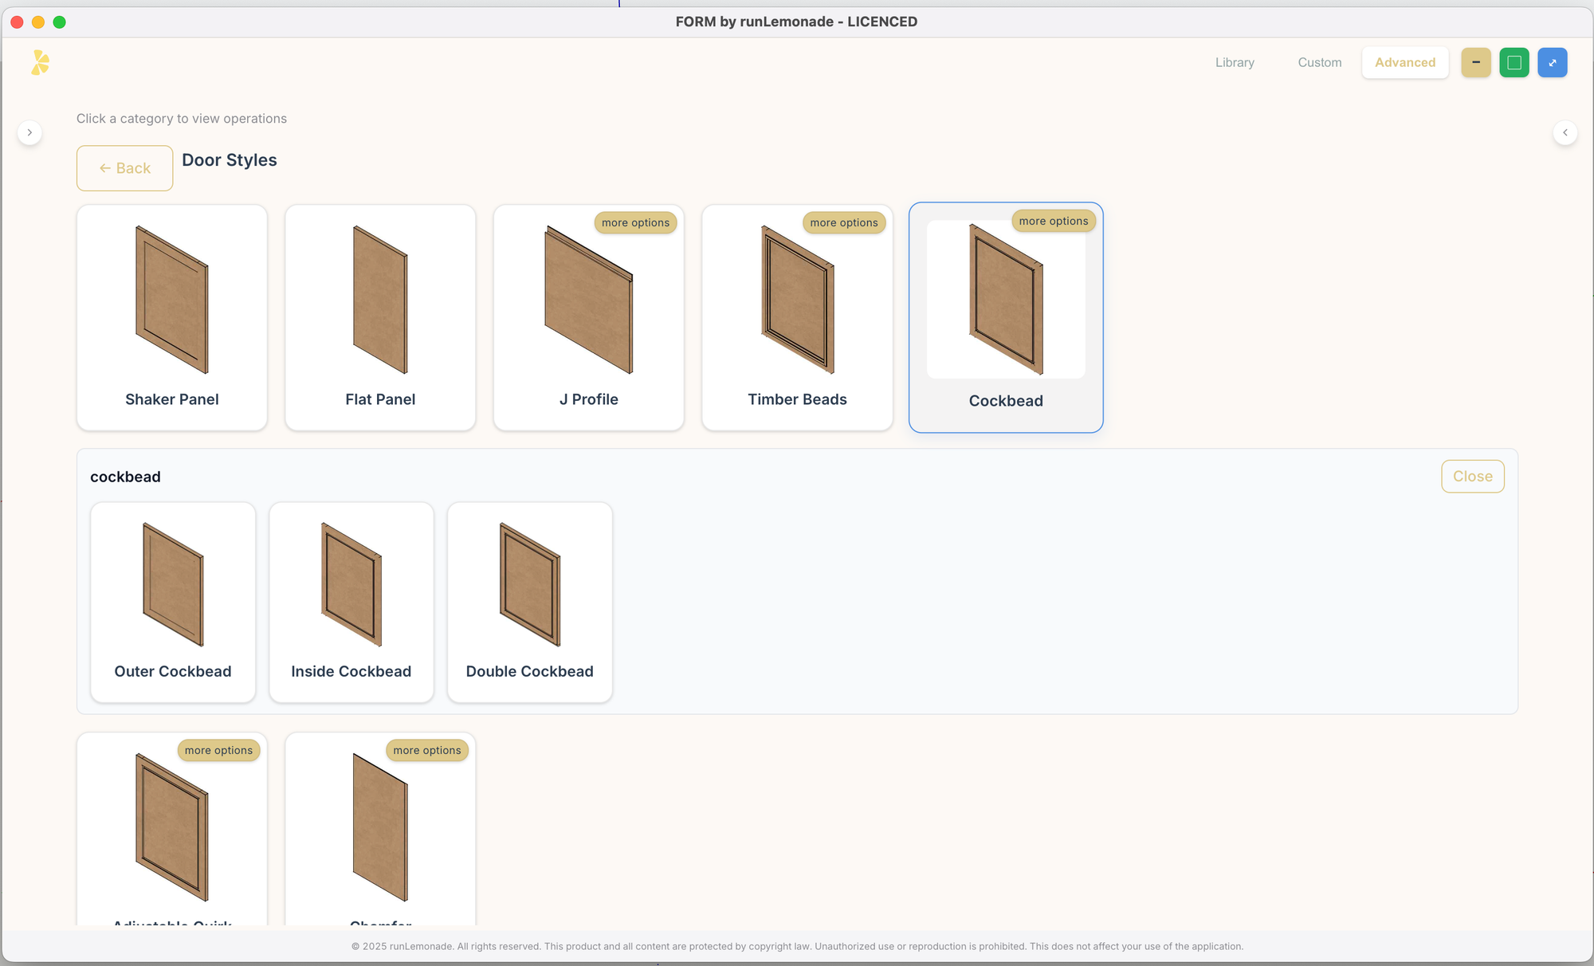Screen dimensions: 1594x966
Task: Collapse the right sidebar chevron
Action: pos(1565,132)
